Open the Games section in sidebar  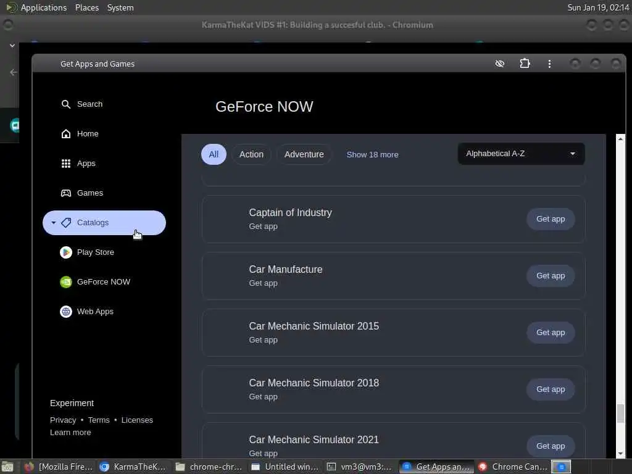pos(104,193)
